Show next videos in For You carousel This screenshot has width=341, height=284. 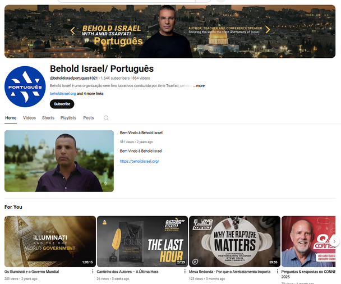[334, 241]
